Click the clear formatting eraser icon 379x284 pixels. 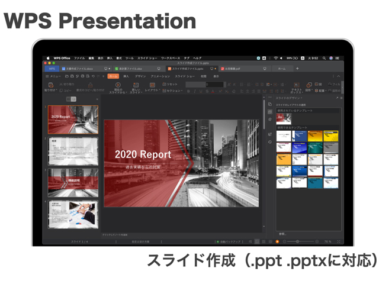click(x=234, y=91)
